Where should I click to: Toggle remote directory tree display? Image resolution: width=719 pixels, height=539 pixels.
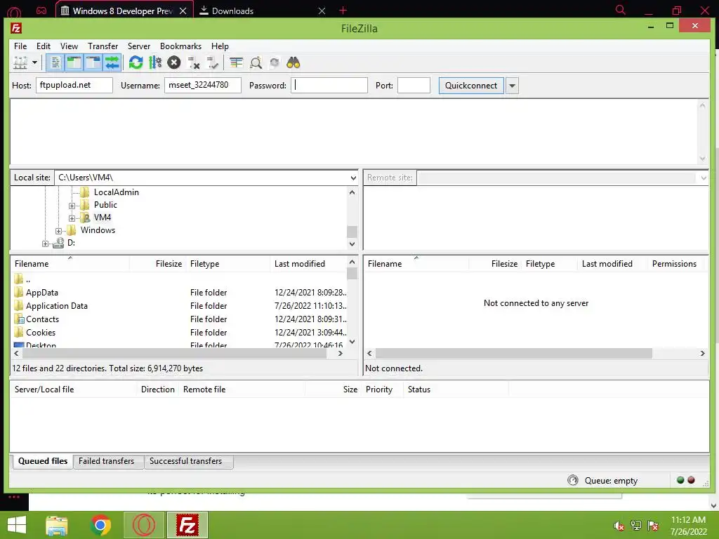pos(93,62)
